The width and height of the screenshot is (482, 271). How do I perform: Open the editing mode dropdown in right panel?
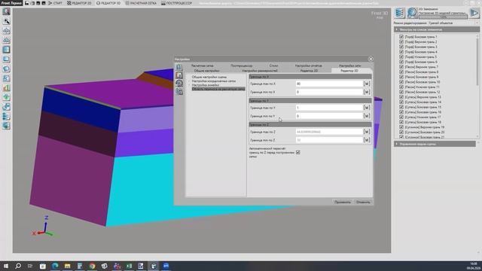pyautogui.click(x=453, y=23)
